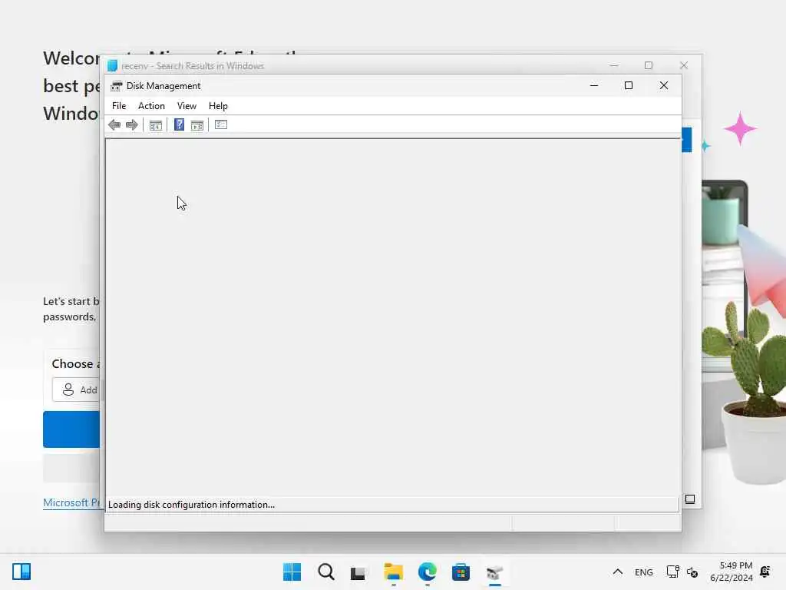The height and width of the screenshot is (590, 786).
Task: Open the View menu in Disk Management
Action: tap(187, 106)
